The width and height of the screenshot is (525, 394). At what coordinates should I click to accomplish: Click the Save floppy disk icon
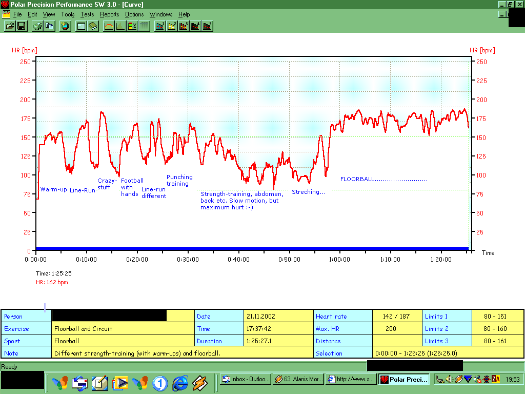[22, 26]
